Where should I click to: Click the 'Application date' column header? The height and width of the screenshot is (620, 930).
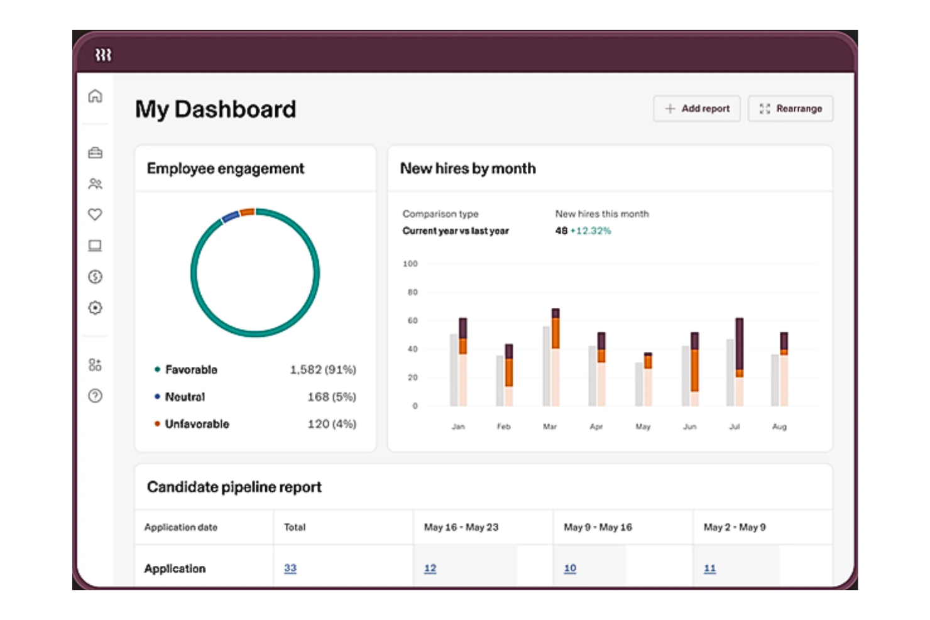pos(181,527)
